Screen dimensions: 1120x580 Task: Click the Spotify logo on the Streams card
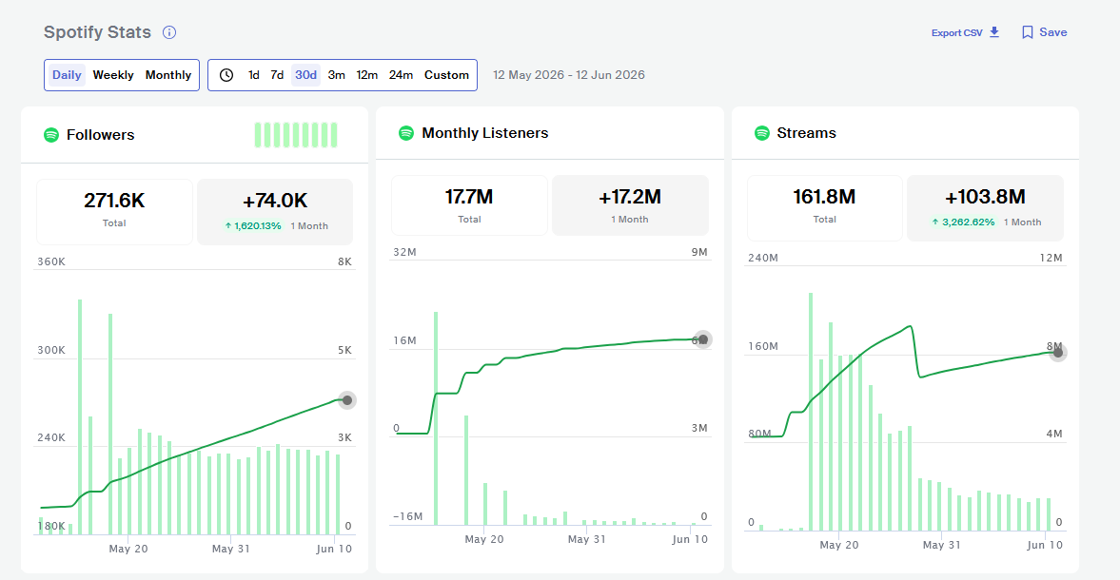762,133
